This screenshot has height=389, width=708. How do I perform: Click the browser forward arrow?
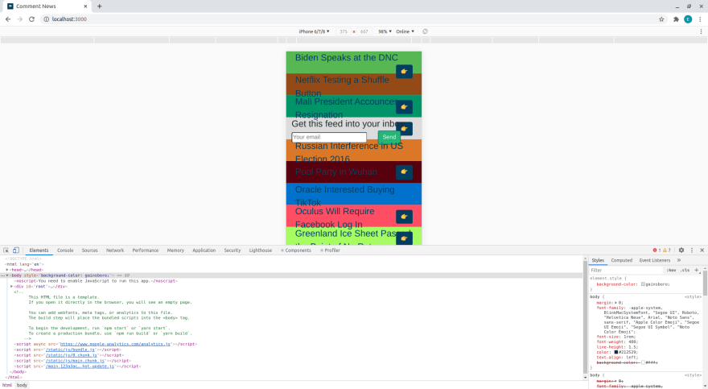(19, 19)
